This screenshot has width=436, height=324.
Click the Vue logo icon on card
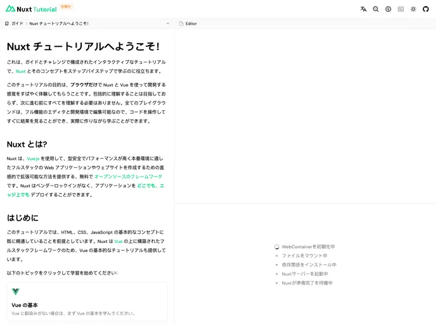[16, 292]
